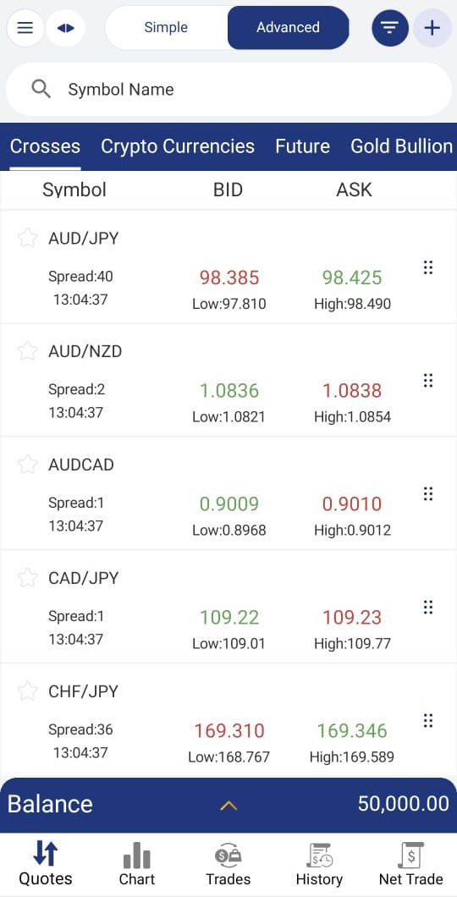
Task: Tap the left-right arrows icon
Action: (x=66, y=27)
